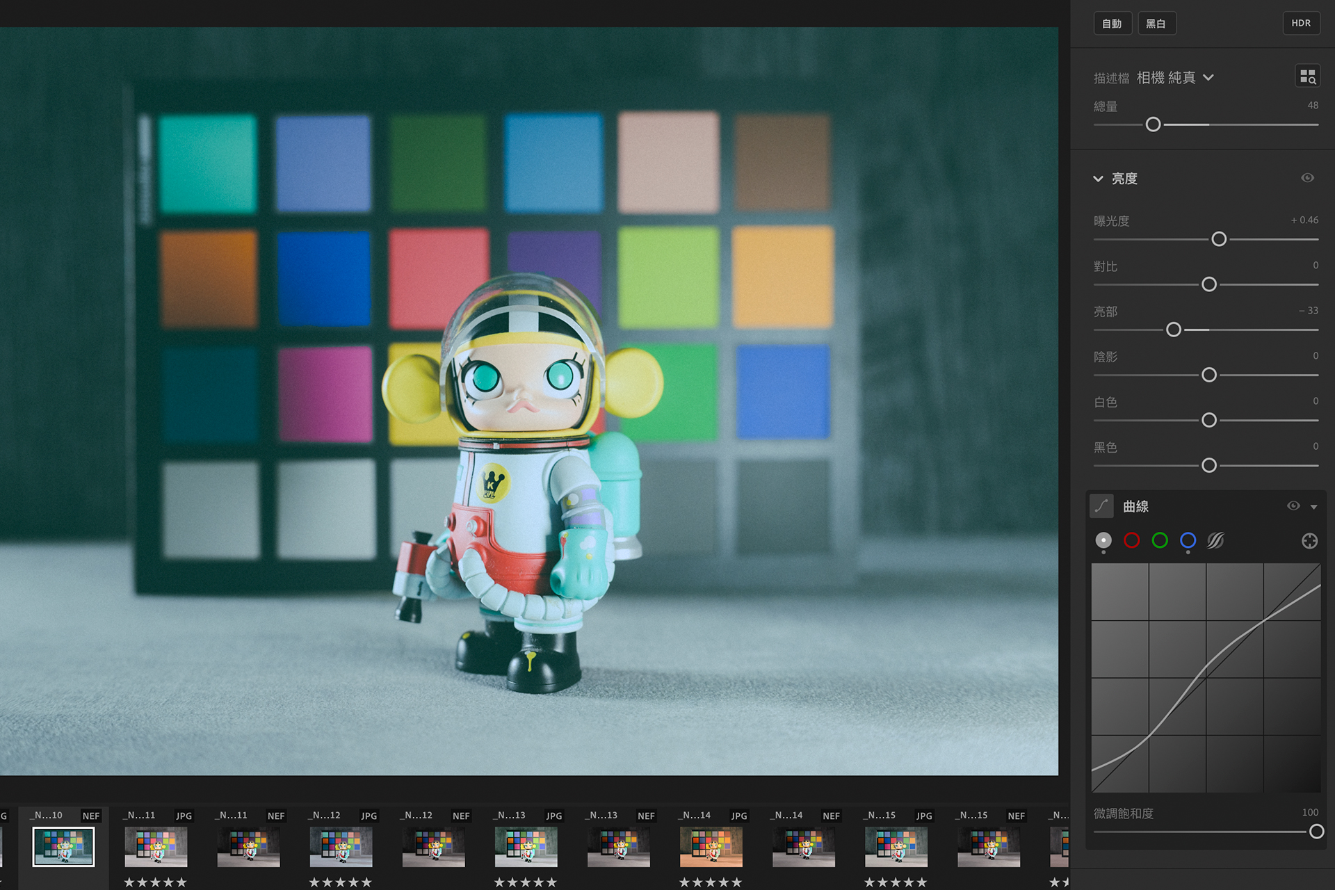The height and width of the screenshot is (890, 1335).
Task: Select the blue channel curve circle
Action: pos(1188,540)
